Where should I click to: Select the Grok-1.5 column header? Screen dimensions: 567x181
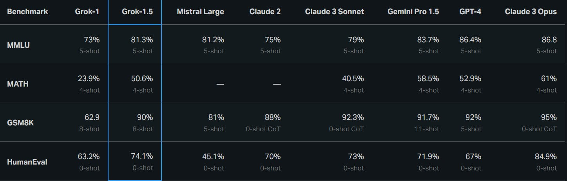[x=138, y=12]
